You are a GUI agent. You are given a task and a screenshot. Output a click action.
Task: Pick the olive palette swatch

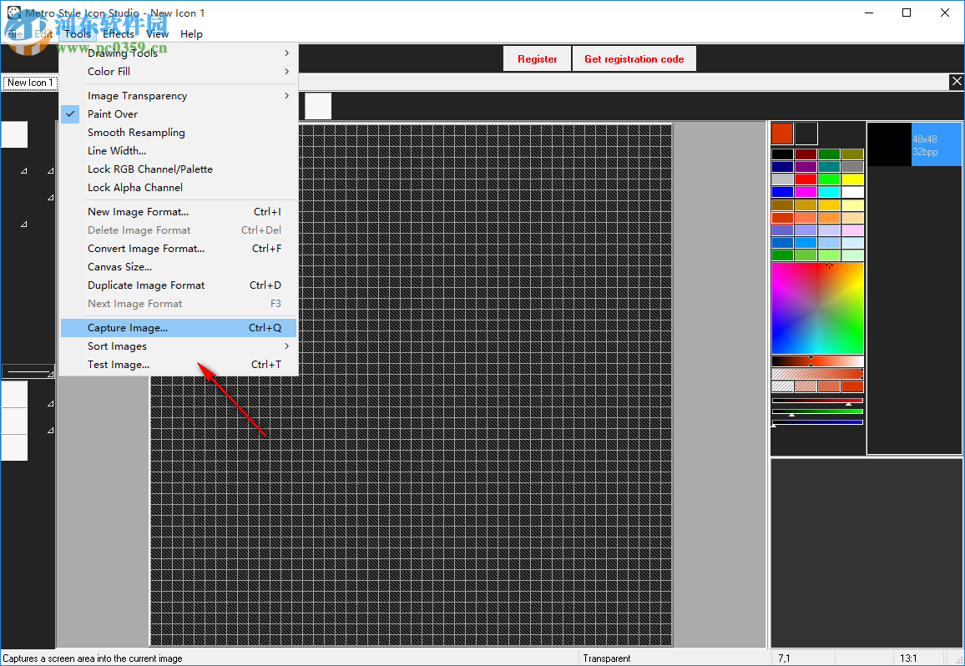[x=852, y=154]
